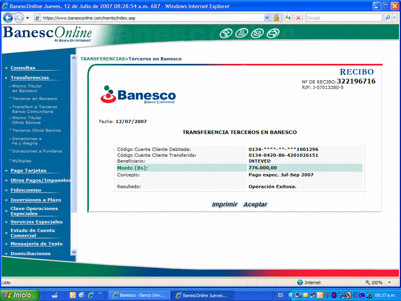
Task: Click the Bluetooth system tray icon
Action: pos(334,296)
